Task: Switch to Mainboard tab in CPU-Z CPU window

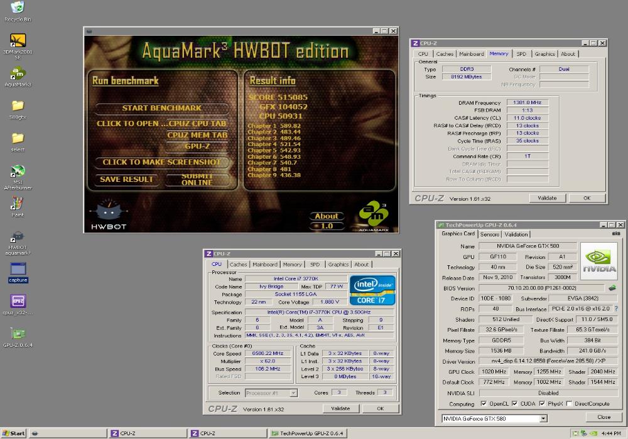Action: (x=265, y=264)
